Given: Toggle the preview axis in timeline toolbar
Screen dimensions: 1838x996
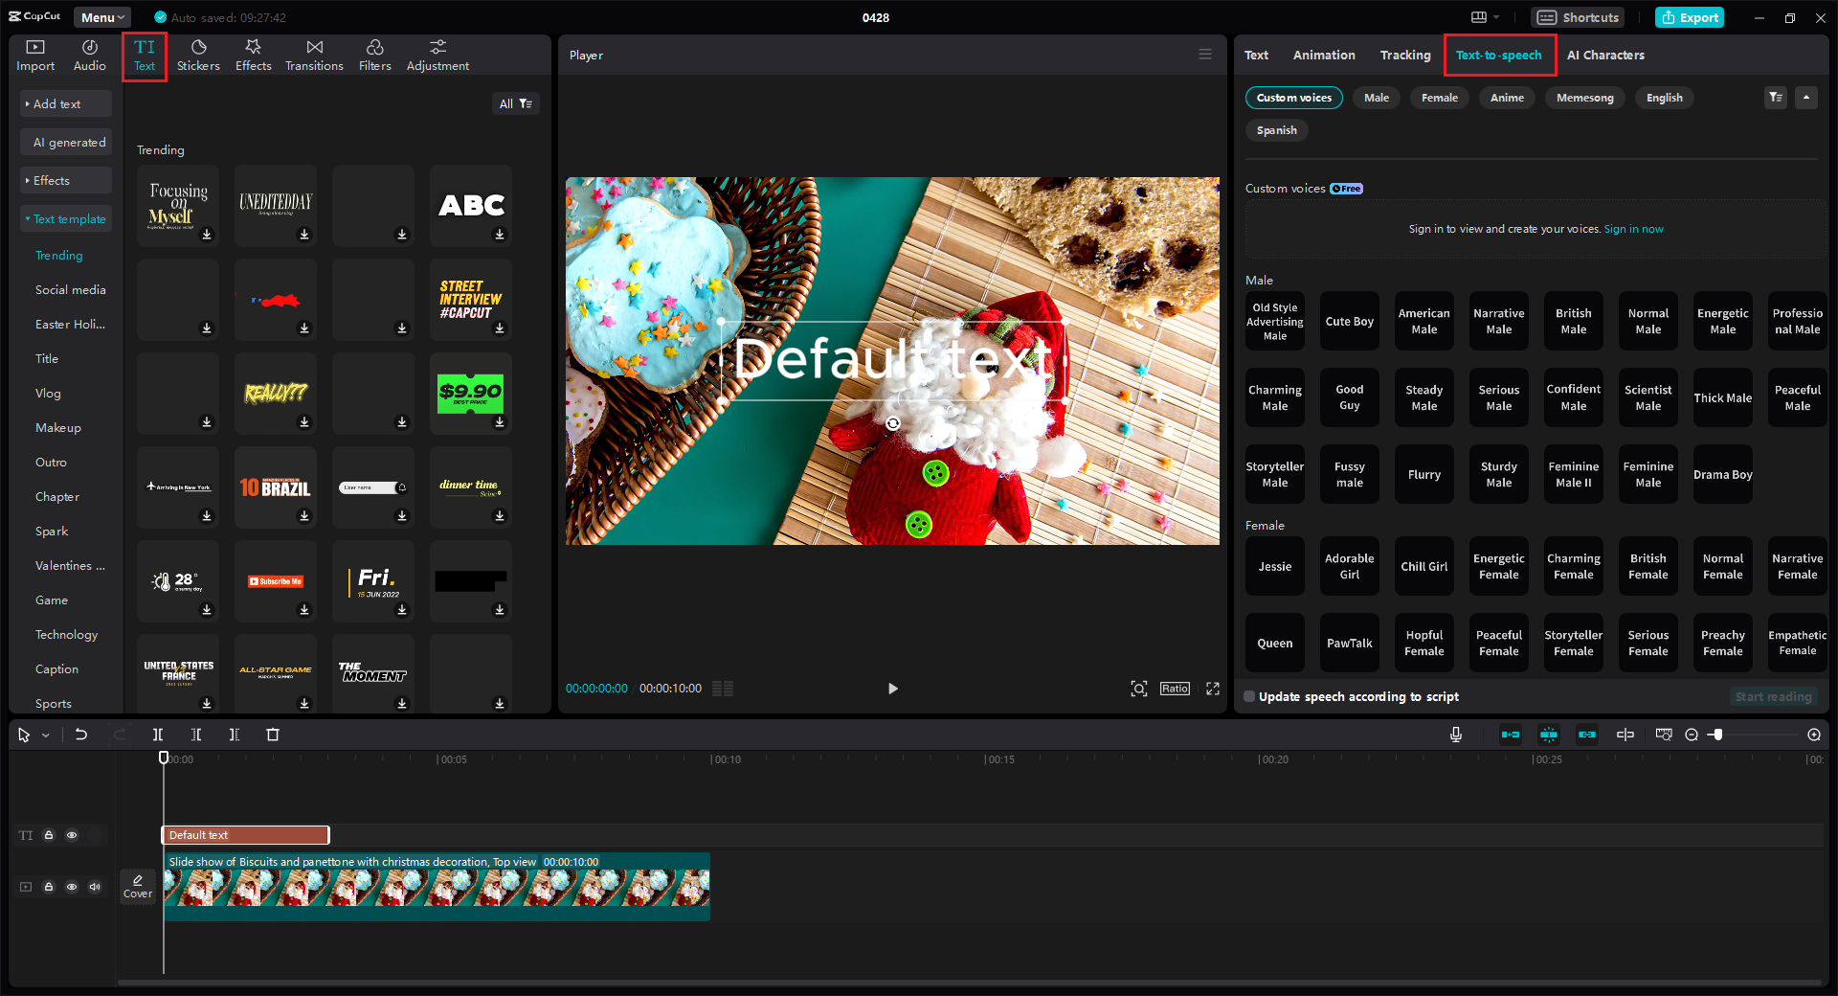Looking at the screenshot, I should pos(1625,735).
